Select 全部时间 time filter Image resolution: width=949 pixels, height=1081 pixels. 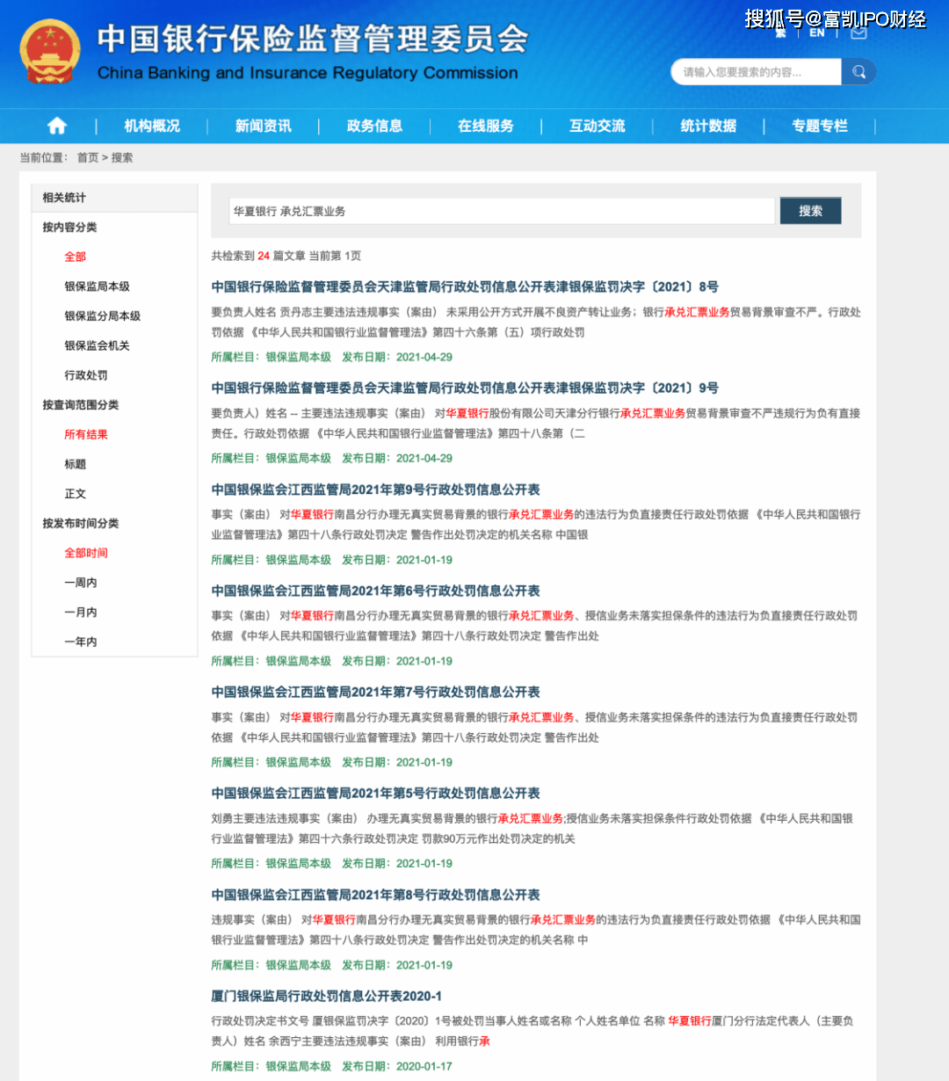click(x=86, y=553)
